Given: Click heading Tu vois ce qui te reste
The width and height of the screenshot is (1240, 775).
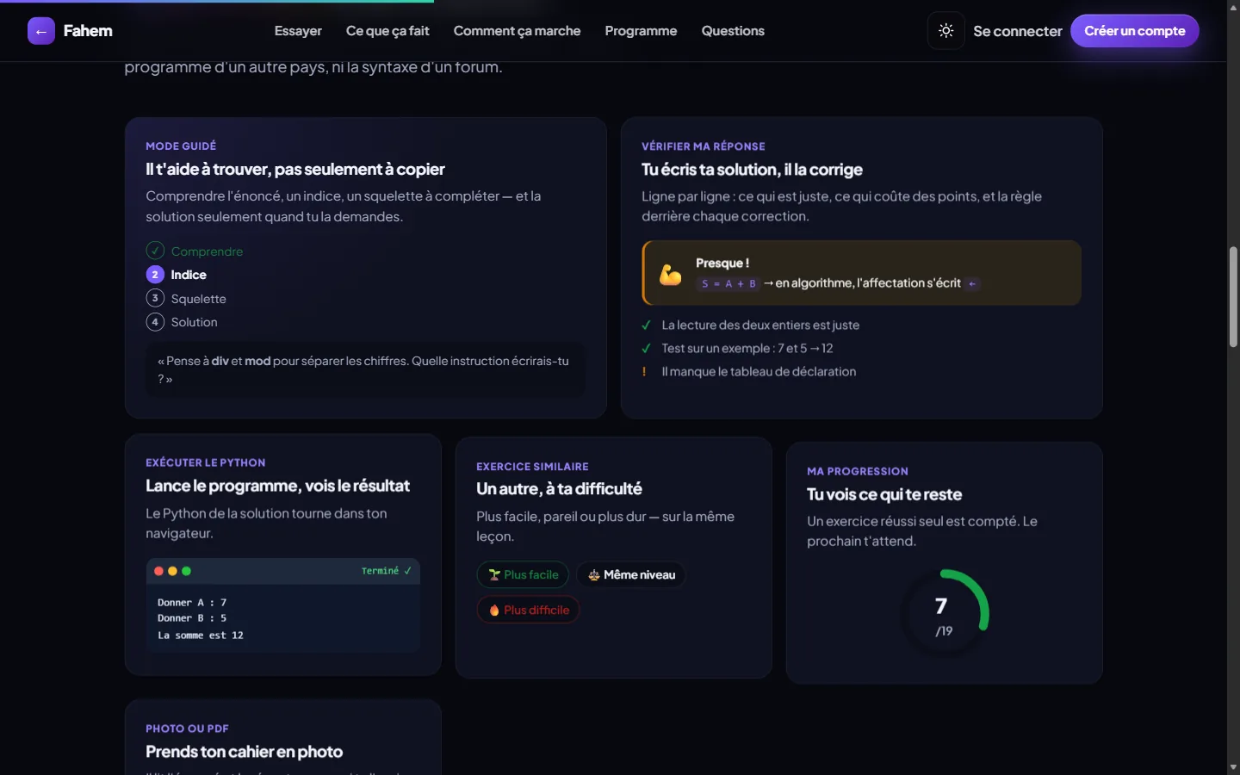Looking at the screenshot, I should [884, 494].
